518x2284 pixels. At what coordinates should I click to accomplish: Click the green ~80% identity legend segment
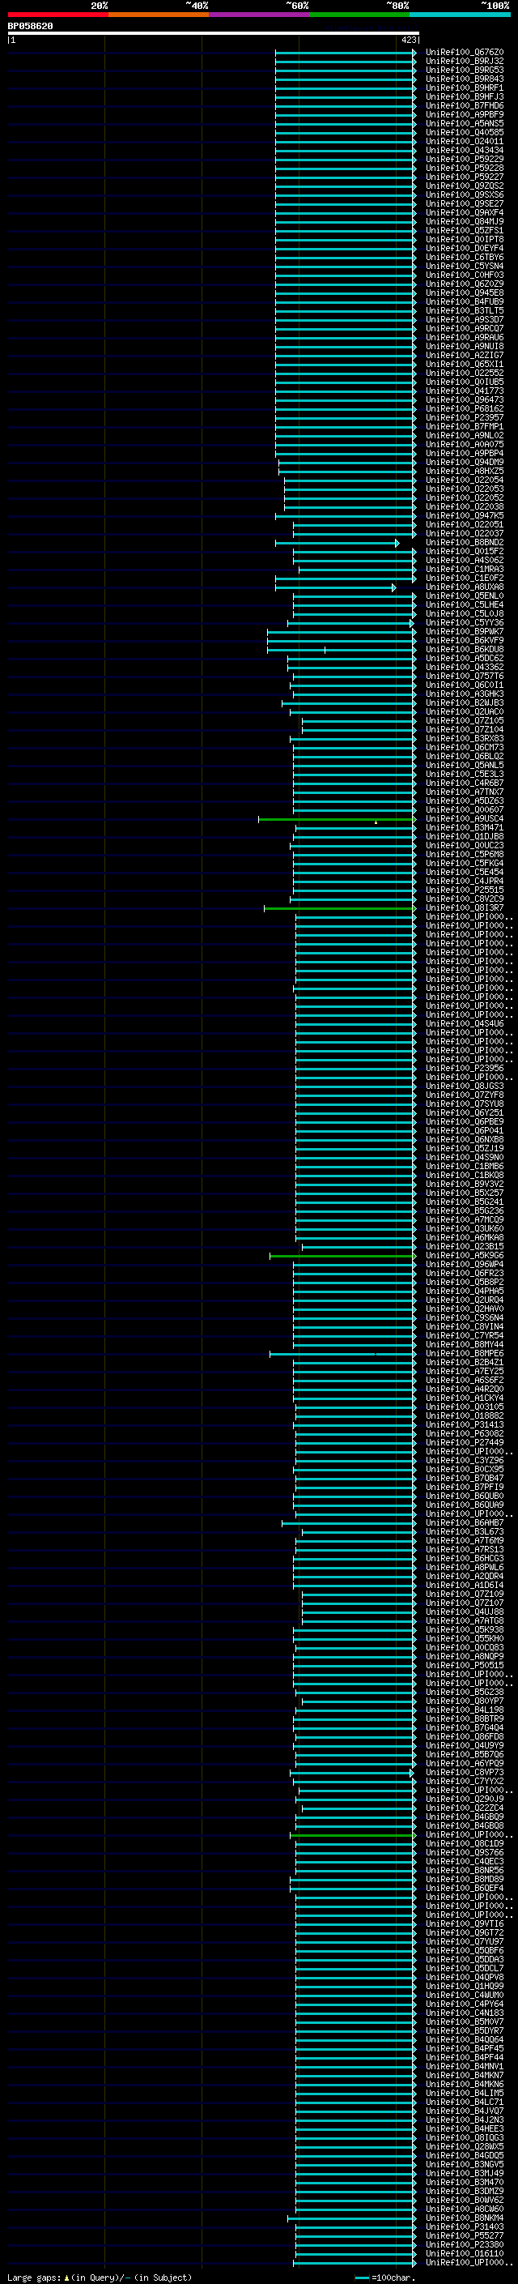point(359,15)
